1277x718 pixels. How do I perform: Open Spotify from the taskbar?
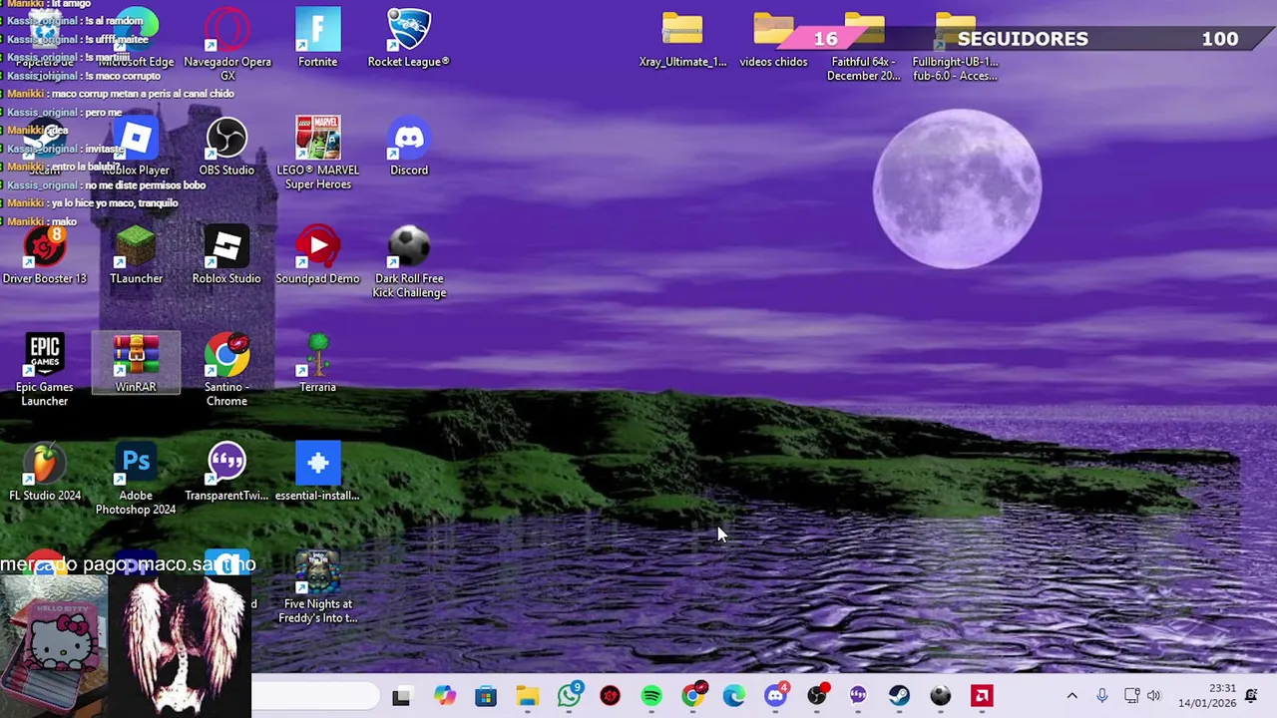click(x=651, y=696)
